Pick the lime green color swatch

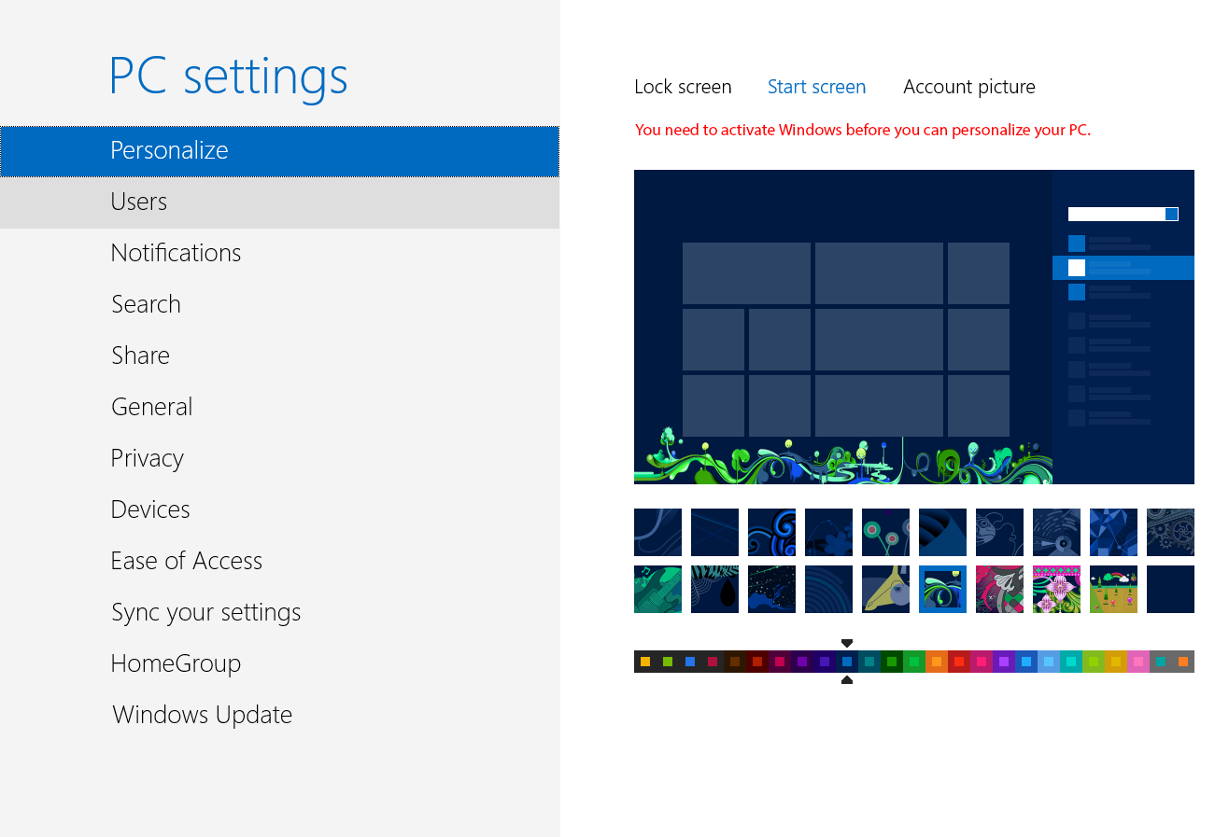tap(1094, 662)
